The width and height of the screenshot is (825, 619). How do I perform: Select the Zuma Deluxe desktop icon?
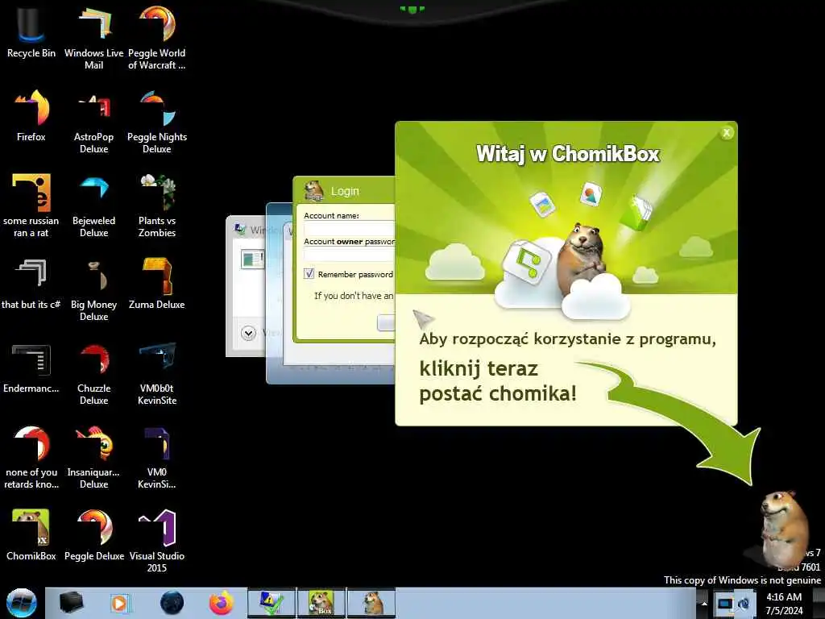(157, 284)
